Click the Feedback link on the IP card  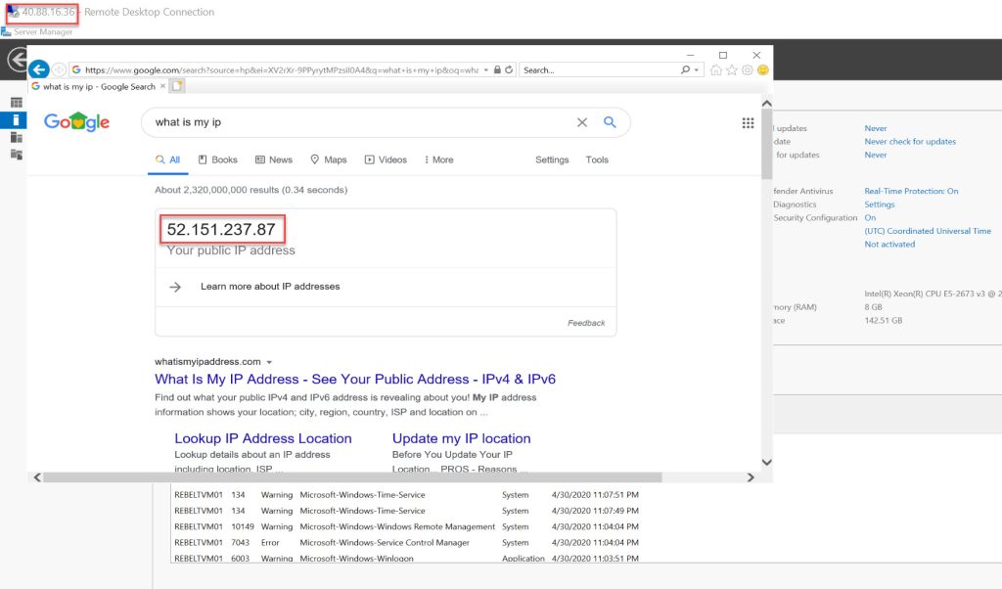click(586, 322)
